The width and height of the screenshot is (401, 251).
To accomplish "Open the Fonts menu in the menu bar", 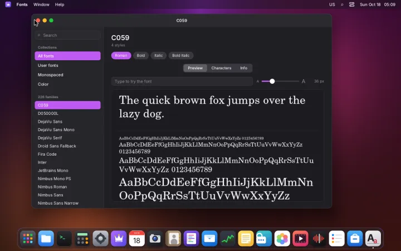I will pyautogui.click(x=22, y=4).
